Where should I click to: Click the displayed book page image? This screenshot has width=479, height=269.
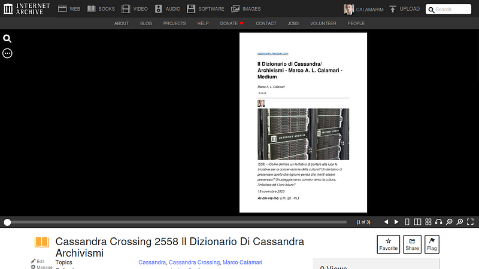[303, 123]
